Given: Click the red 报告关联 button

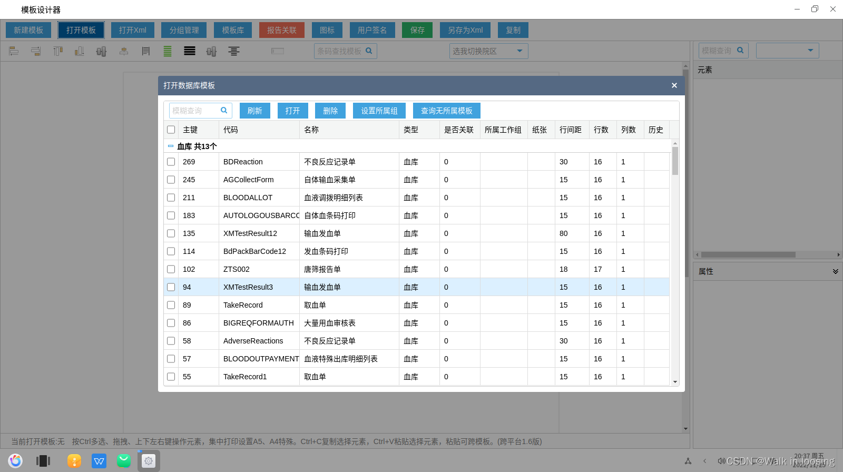Looking at the screenshot, I should (x=282, y=30).
